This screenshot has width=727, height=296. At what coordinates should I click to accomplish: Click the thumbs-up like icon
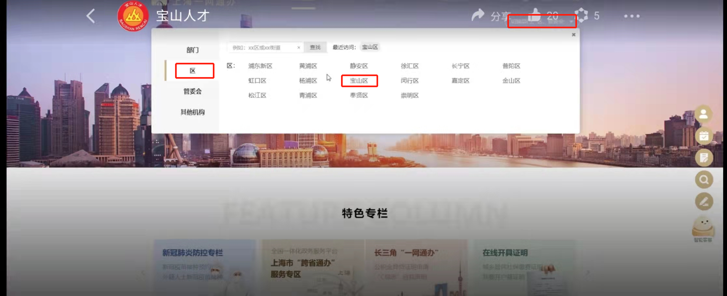click(534, 15)
